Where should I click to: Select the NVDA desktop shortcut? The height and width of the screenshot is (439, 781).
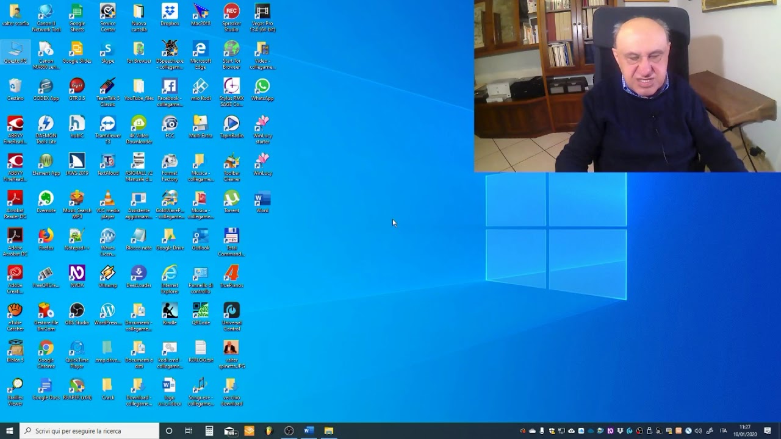[x=77, y=277]
